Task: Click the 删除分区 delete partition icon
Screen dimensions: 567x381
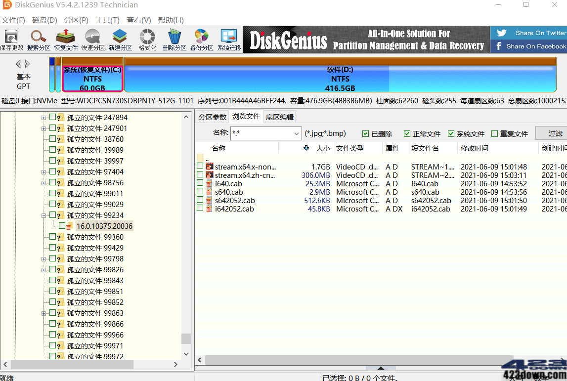Action: [x=174, y=40]
